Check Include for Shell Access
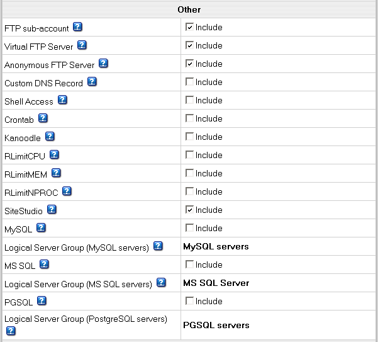Image resolution: width=378 pixels, height=342 pixels. tap(189, 100)
